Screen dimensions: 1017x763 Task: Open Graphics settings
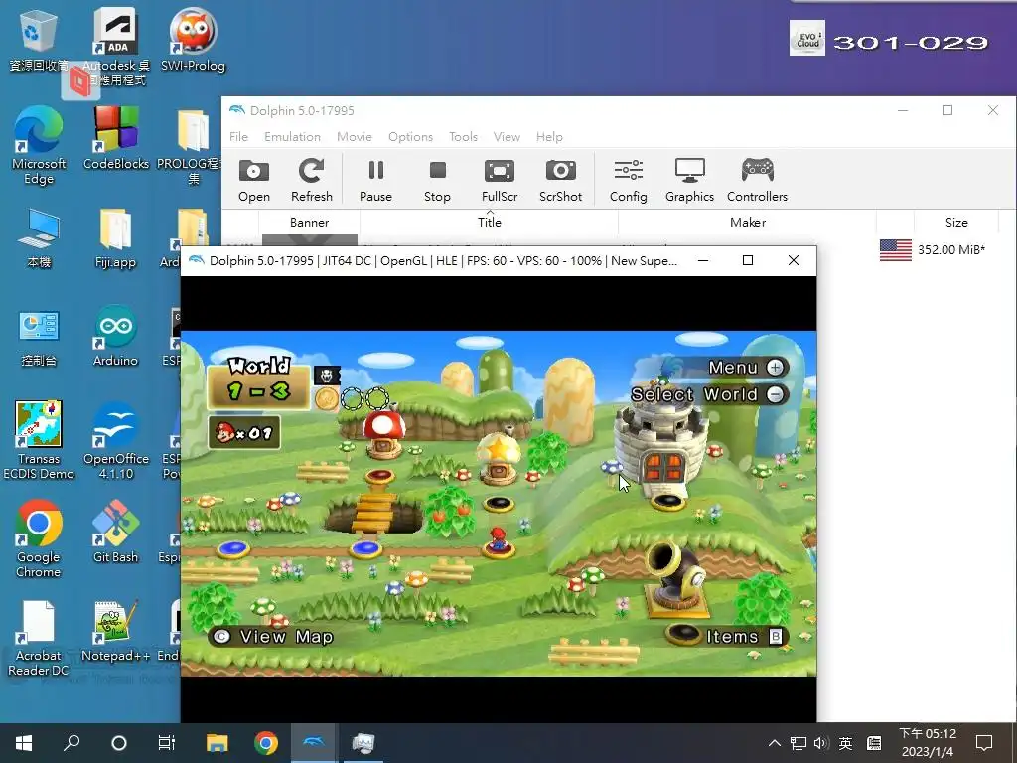pyautogui.click(x=689, y=181)
